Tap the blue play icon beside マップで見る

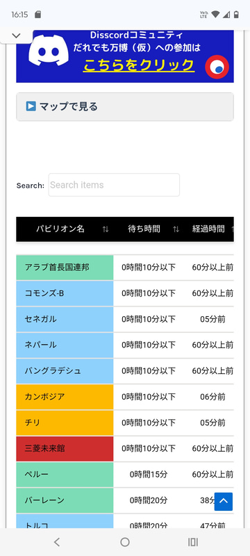pyautogui.click(x=31, y=106)
